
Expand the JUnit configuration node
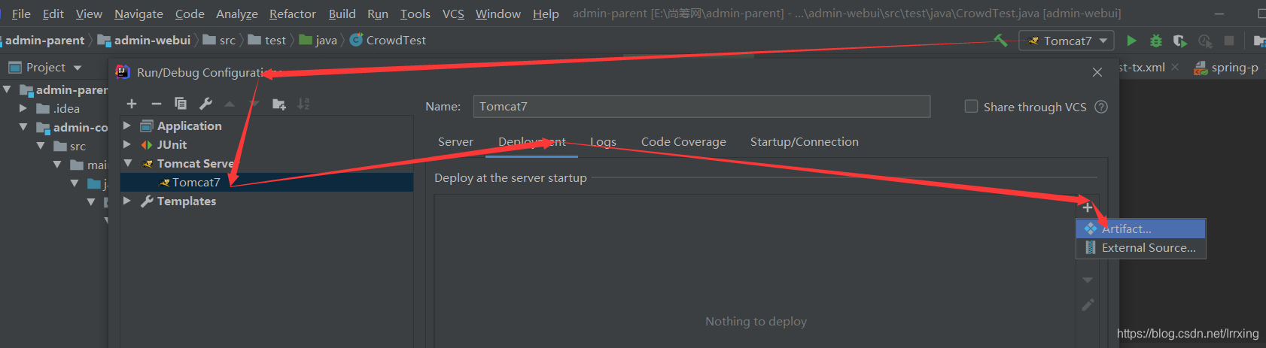click(127, 144)
